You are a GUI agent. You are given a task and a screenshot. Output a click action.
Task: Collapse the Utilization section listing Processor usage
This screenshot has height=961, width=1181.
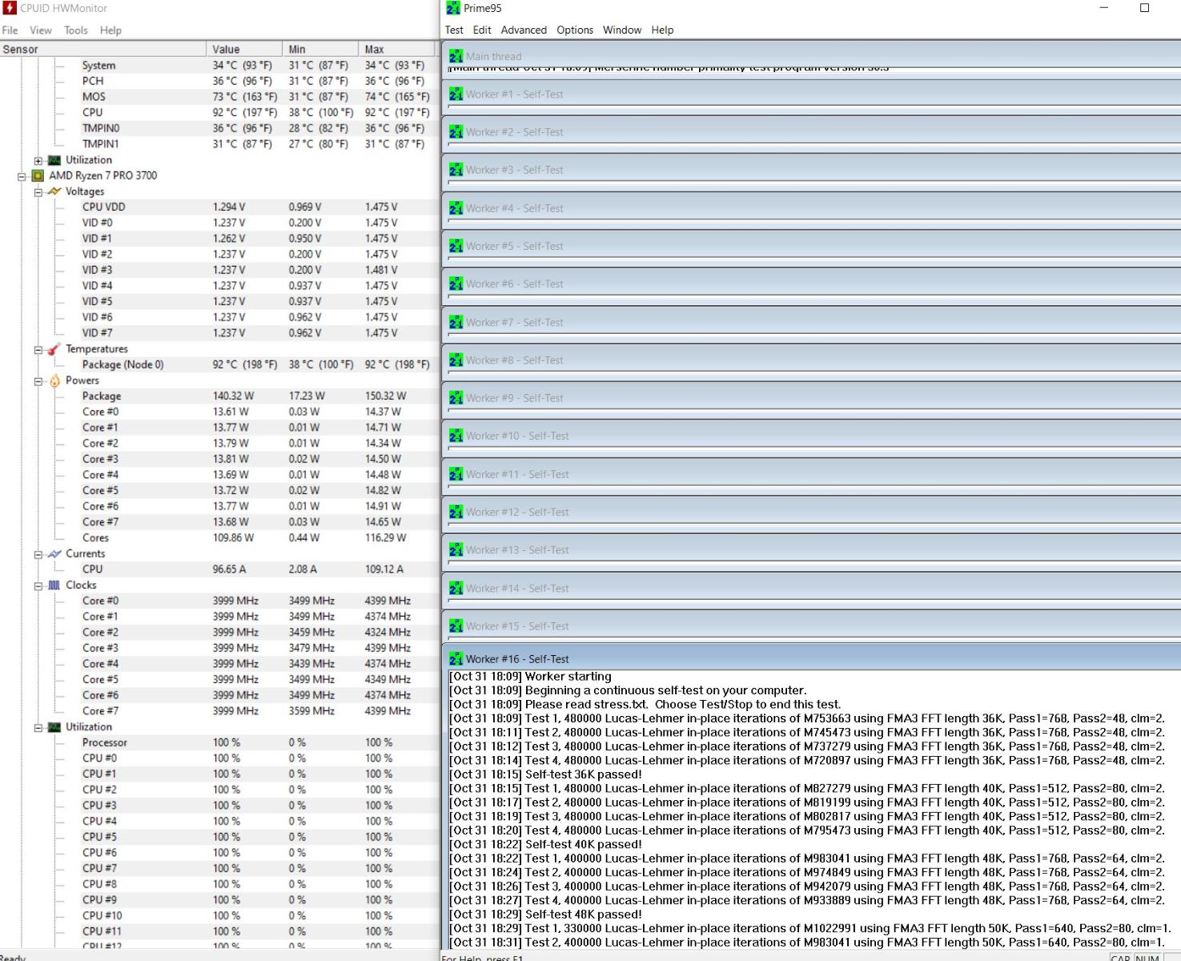coord(38,728)
